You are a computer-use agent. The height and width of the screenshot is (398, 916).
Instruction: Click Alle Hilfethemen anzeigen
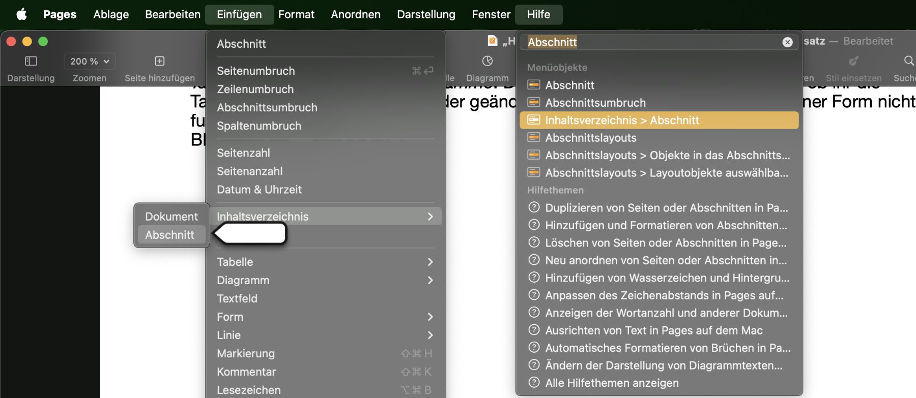(x=612, y=383)
